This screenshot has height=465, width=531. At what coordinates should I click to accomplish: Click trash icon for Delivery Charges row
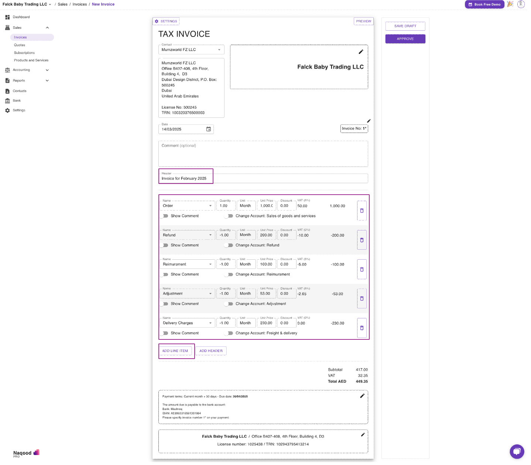click(x=362, y=328)
